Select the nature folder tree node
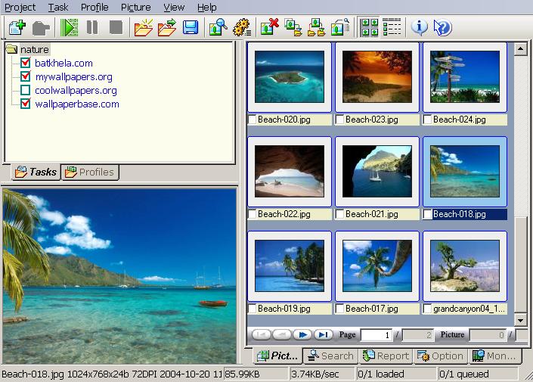 pyautogui.click(x=36, y=50)
